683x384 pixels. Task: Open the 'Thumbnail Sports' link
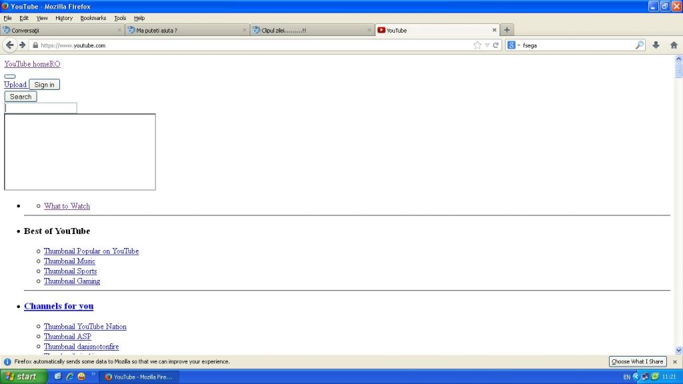tap(70, 271)
